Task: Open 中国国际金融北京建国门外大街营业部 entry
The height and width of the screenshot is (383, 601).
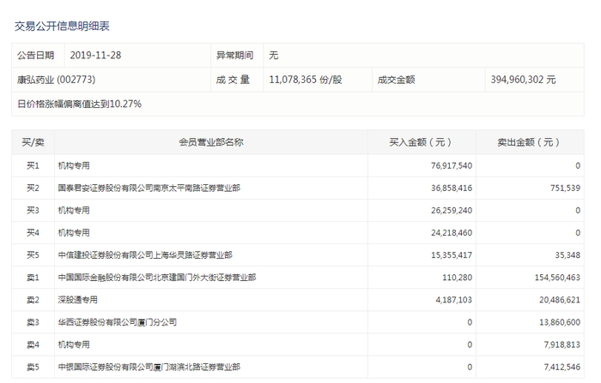Action: pos(156,277)
